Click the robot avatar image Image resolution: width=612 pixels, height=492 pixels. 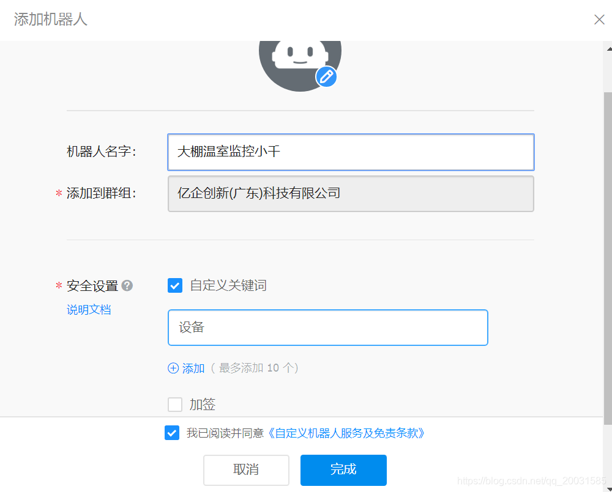coord(300,65)
